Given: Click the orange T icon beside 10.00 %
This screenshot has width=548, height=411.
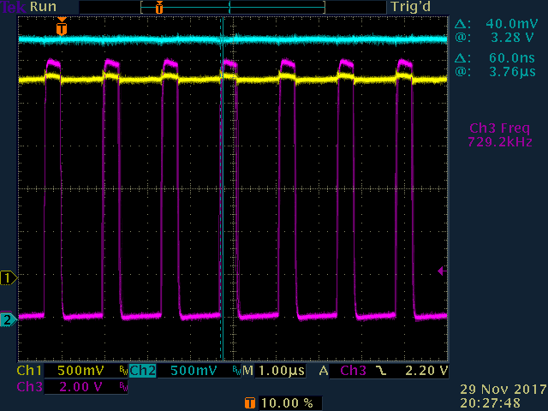Looking at the screenshot, I should 249,403.
